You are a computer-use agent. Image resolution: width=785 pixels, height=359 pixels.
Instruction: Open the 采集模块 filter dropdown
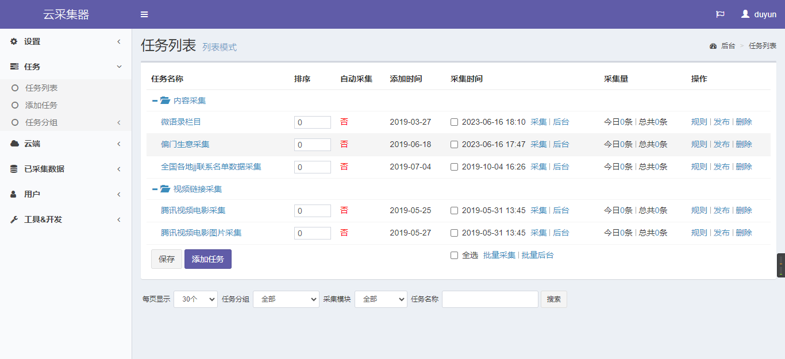tap(380, 299)
